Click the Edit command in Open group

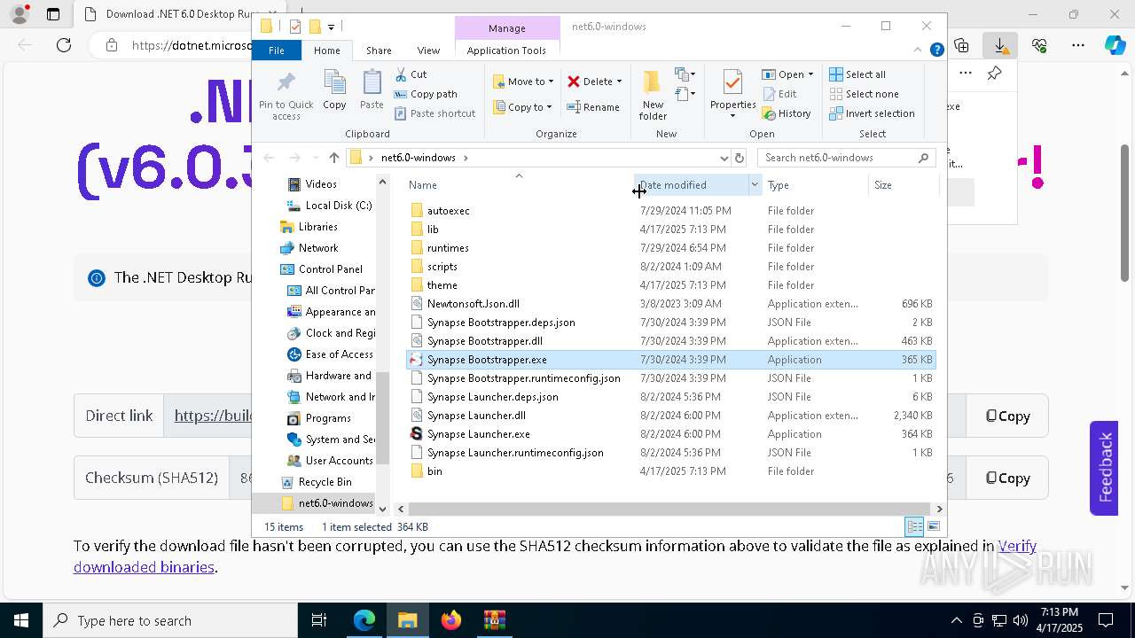779,94
